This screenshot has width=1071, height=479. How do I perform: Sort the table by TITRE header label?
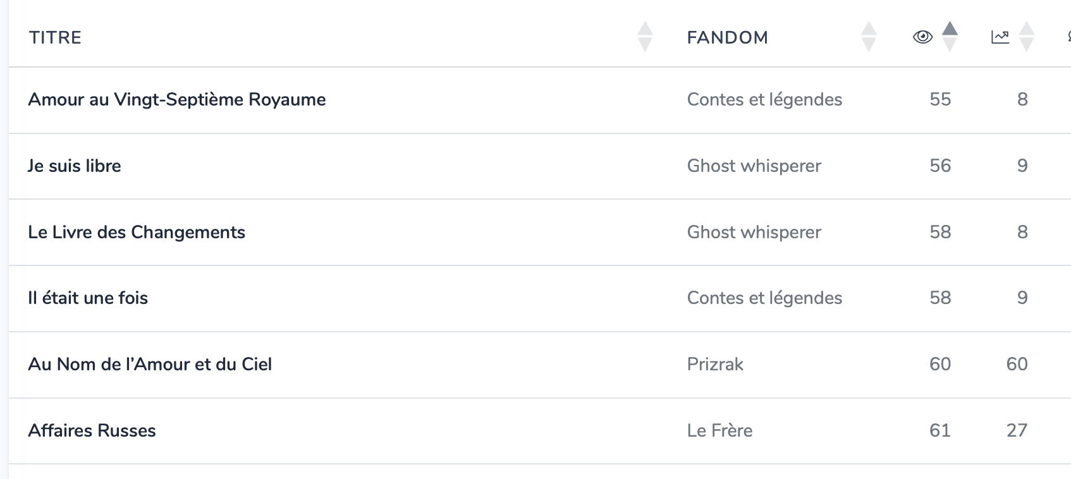click(x=55, y=38)
